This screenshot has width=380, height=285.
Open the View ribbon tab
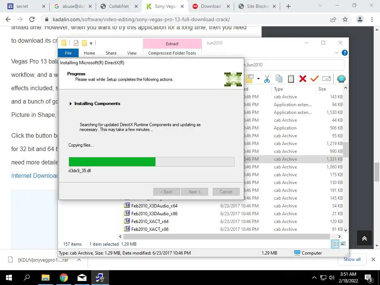pos(132,53)
